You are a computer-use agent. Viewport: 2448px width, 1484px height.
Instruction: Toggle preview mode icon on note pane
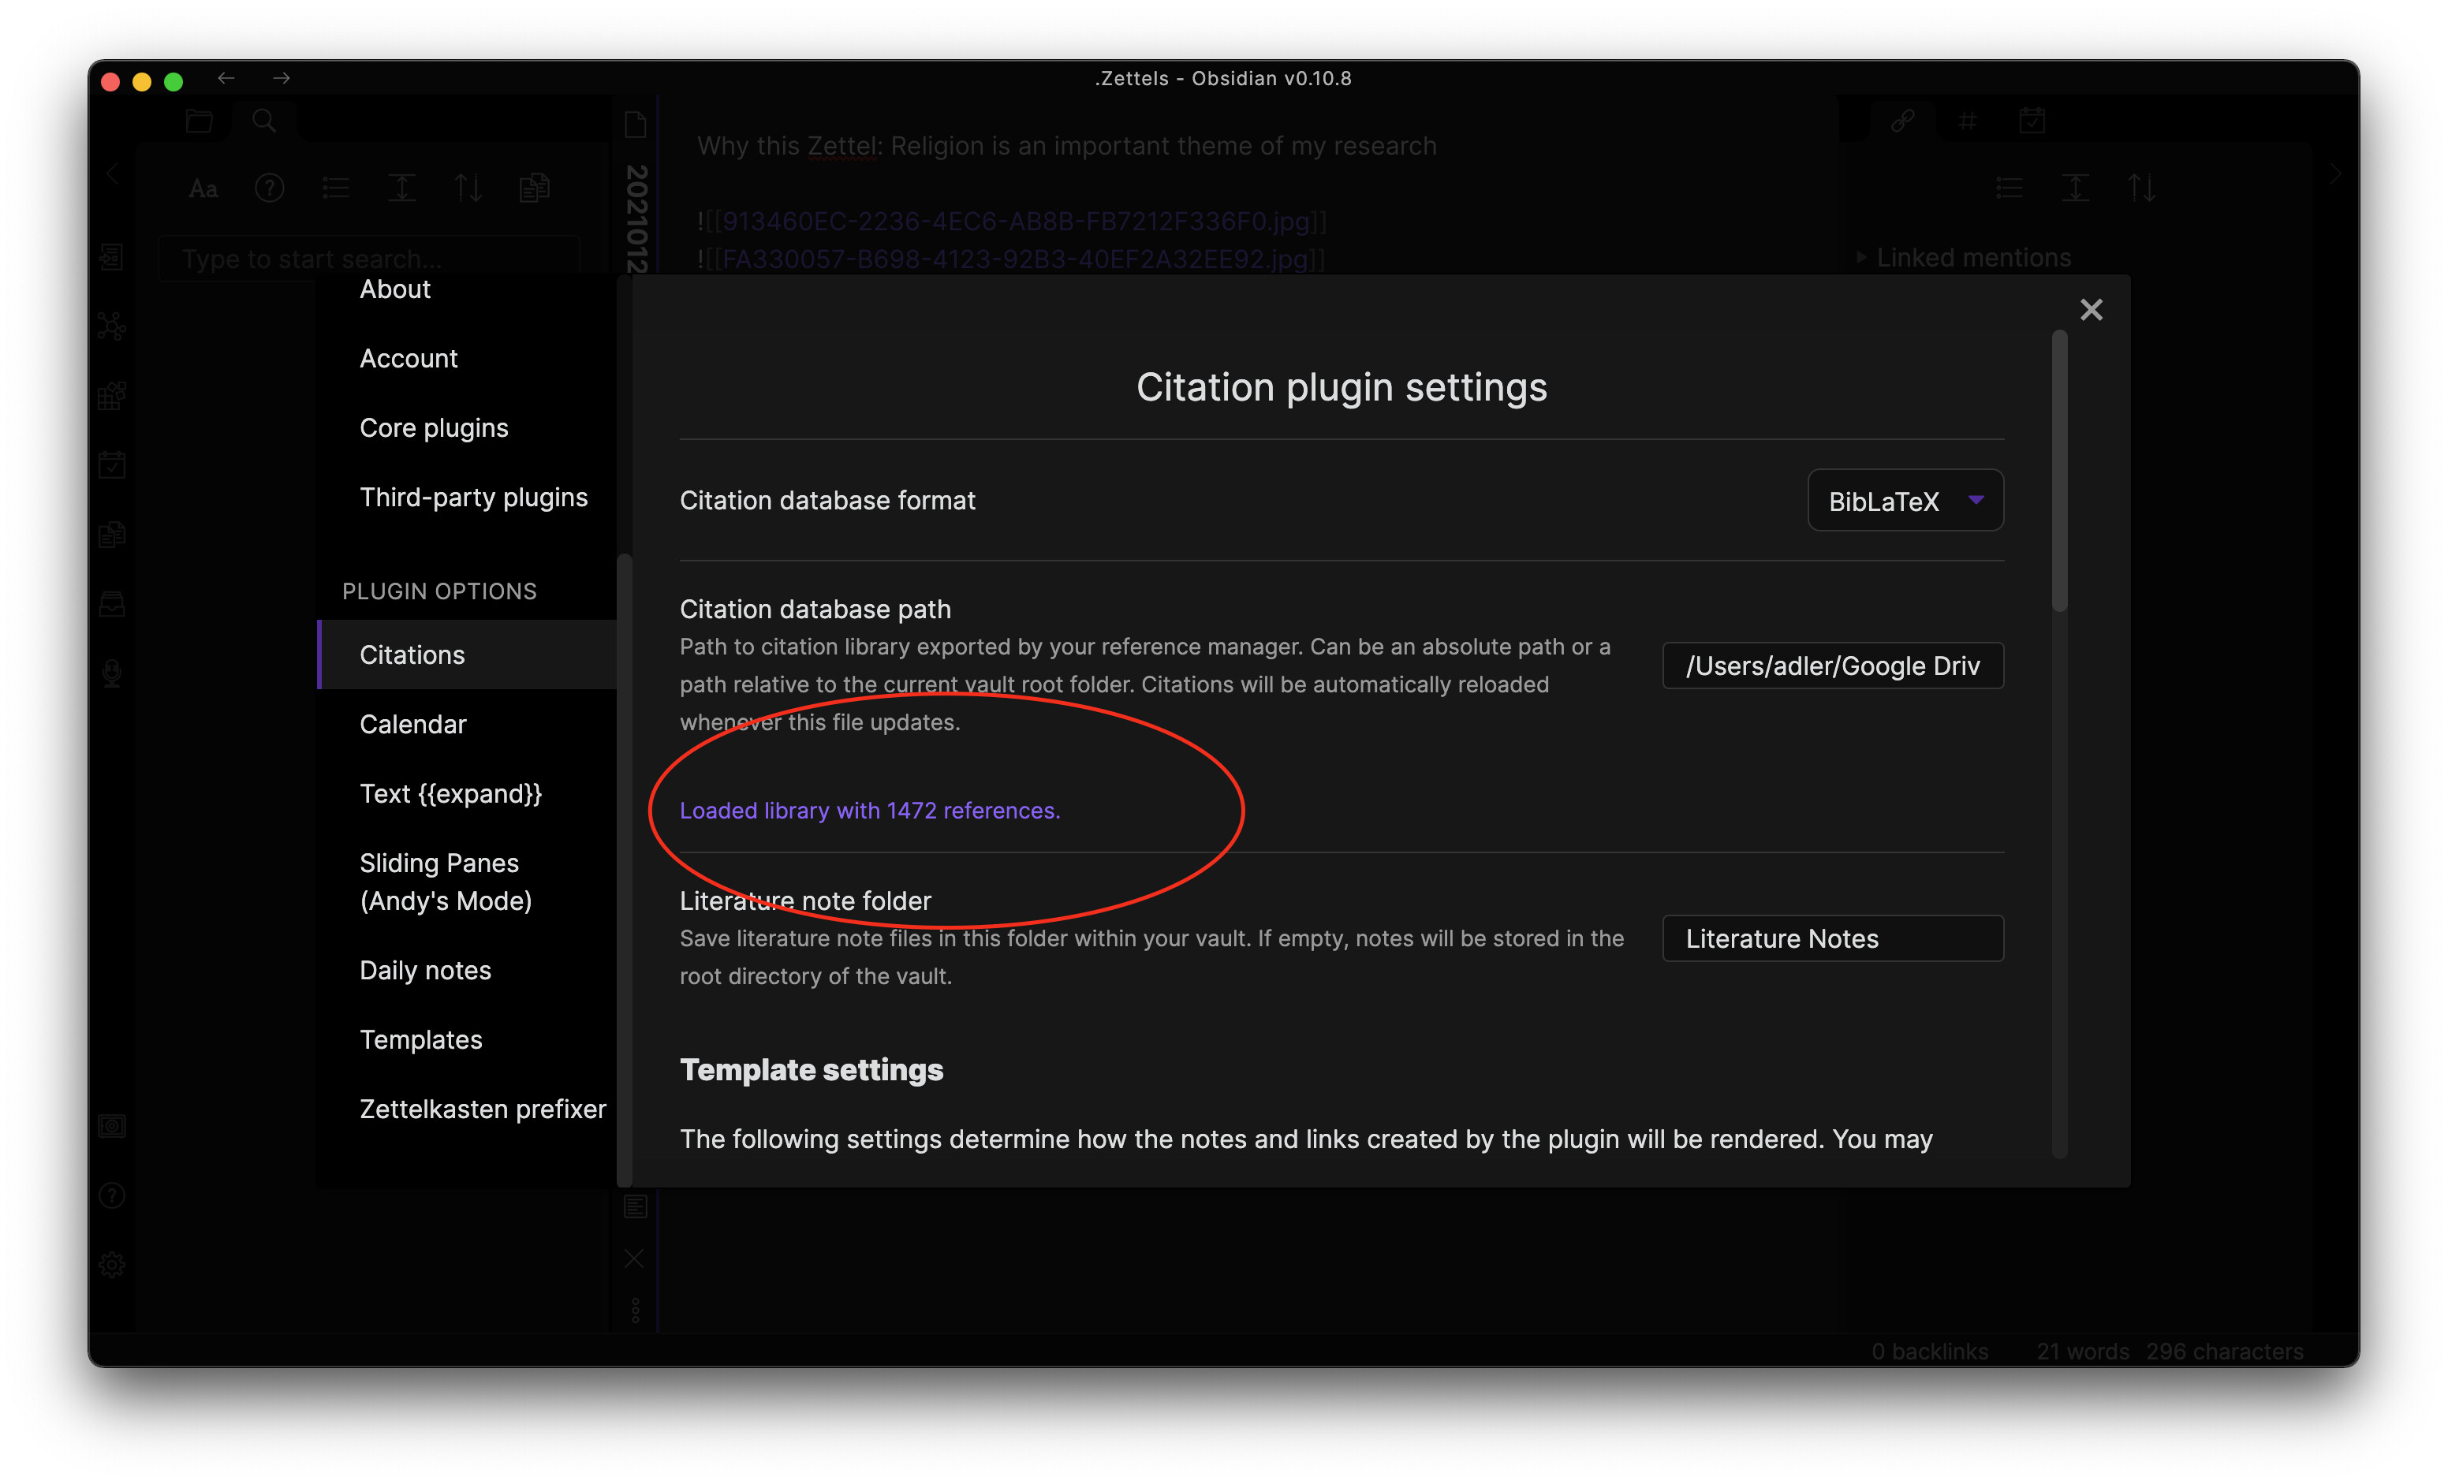click(x=635, y=1207)
